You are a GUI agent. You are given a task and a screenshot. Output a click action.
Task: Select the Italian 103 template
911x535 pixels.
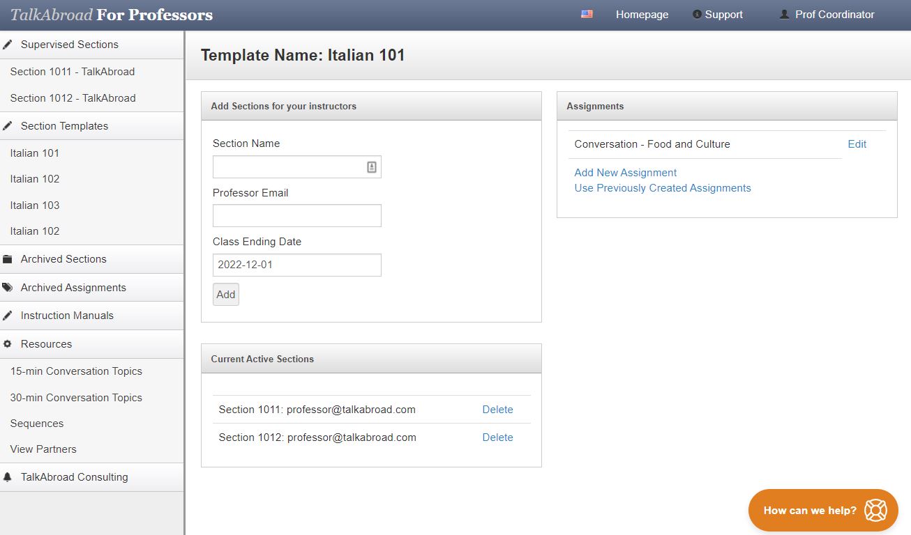35,206
